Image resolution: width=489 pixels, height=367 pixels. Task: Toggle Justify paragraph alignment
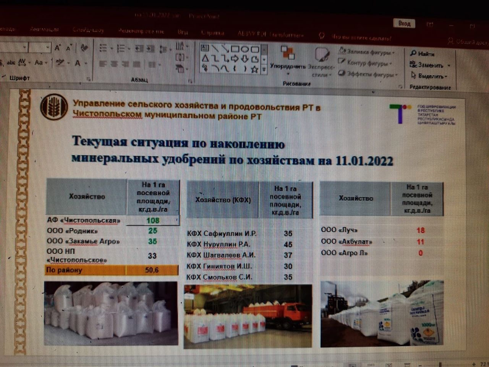click(136, 64)
